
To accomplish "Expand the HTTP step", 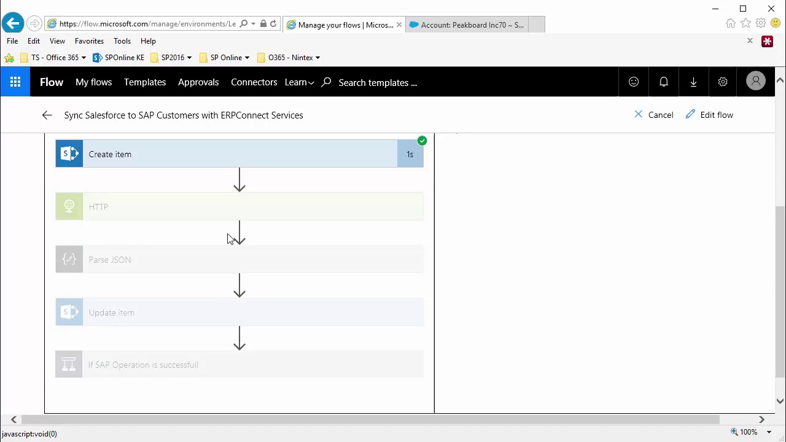I will coord(239,206).
